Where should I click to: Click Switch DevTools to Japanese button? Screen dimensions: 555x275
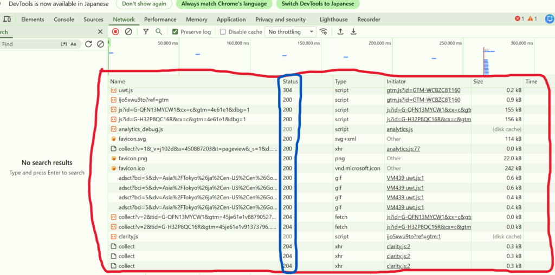[318, 4]
